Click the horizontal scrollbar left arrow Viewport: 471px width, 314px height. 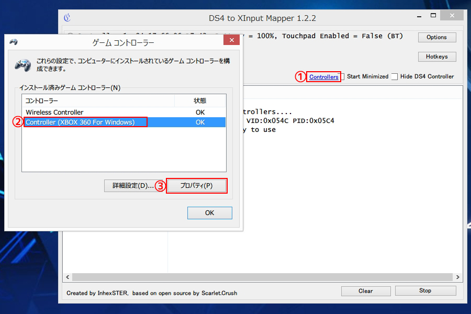(68, 277)
